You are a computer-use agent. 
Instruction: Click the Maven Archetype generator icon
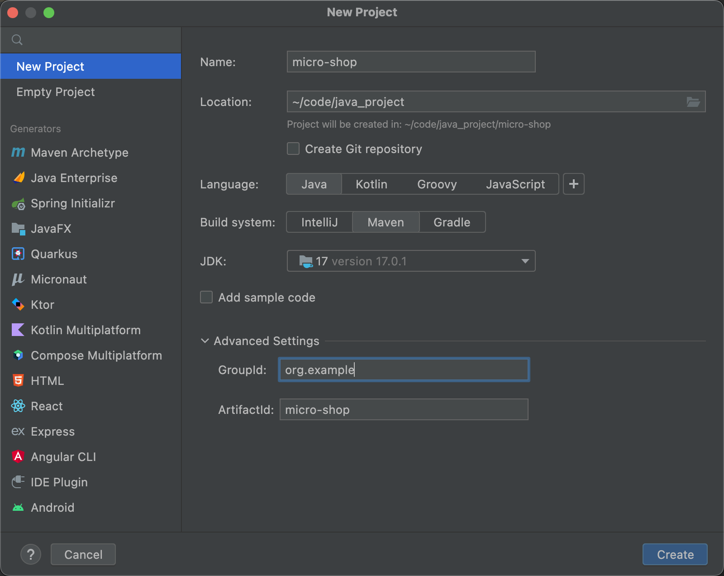(18, 153)
